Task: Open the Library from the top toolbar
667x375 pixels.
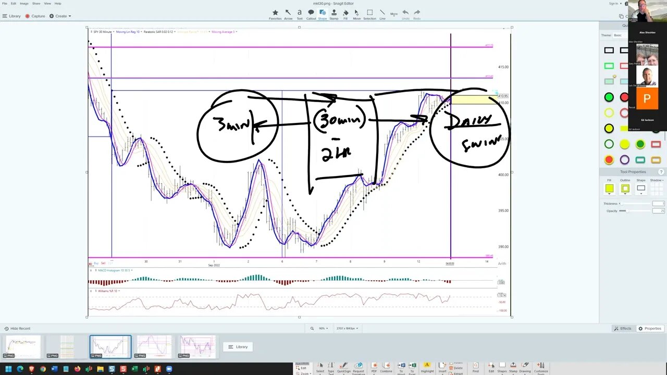Action: (x=11, y=16)
